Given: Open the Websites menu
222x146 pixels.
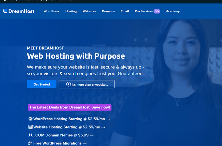Looking at the screenshot, I should point(89,11).
